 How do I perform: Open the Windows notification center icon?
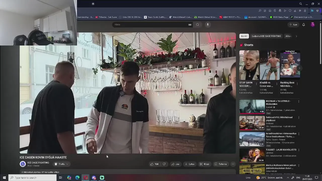pyautogui.click(x=316, y=178)
